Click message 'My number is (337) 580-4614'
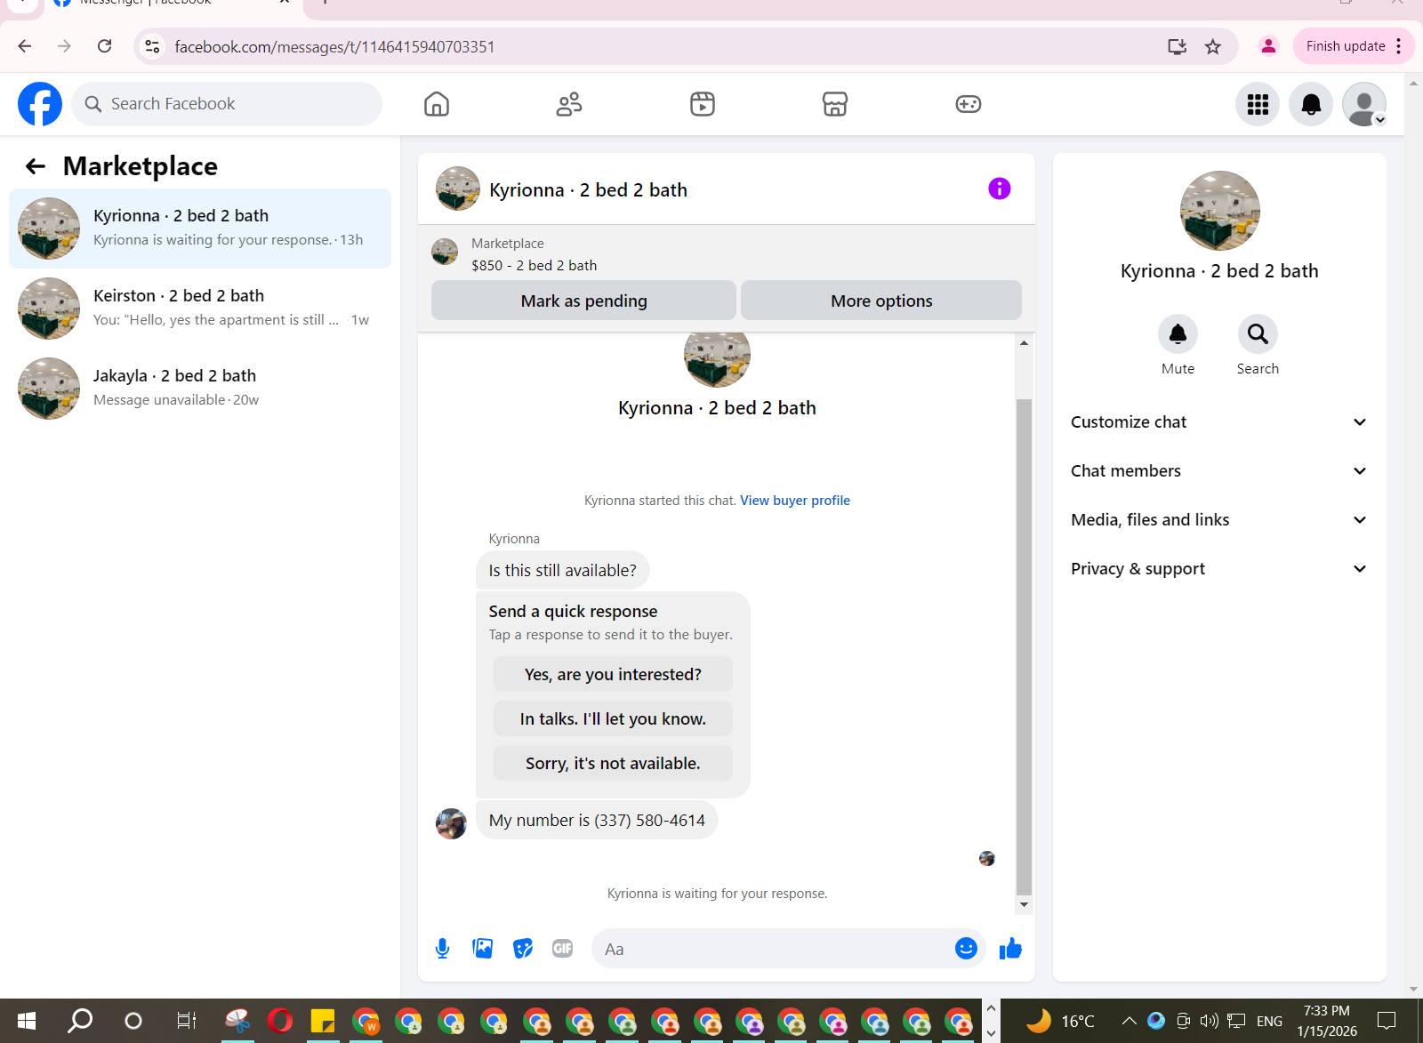This screenshot has width=1423, height=1043. (x=597, y=820)
